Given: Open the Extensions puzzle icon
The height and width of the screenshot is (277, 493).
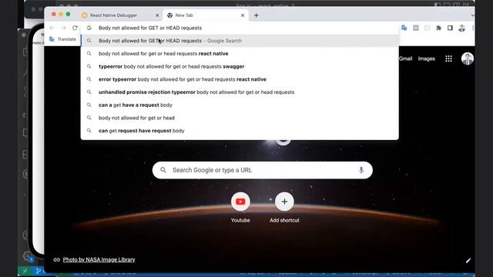Looking at the screenshot, I should tap(438, 28).
